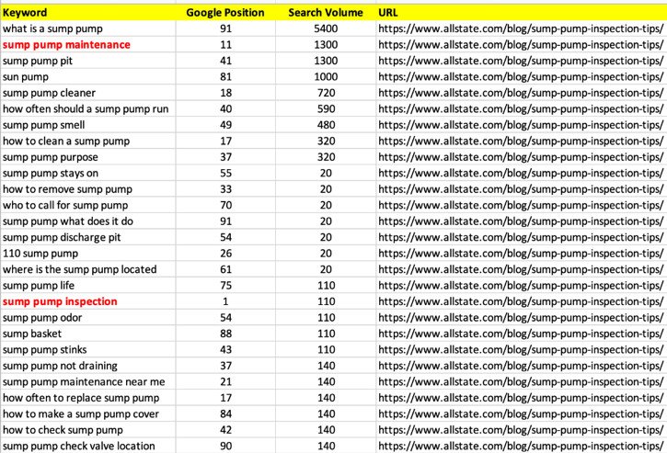Click position 84 for 'how to make a sump pump cover'
Image resolution: width=667 pixels, height=453 pixels.
pyautogui.click(x=225, y=413)
